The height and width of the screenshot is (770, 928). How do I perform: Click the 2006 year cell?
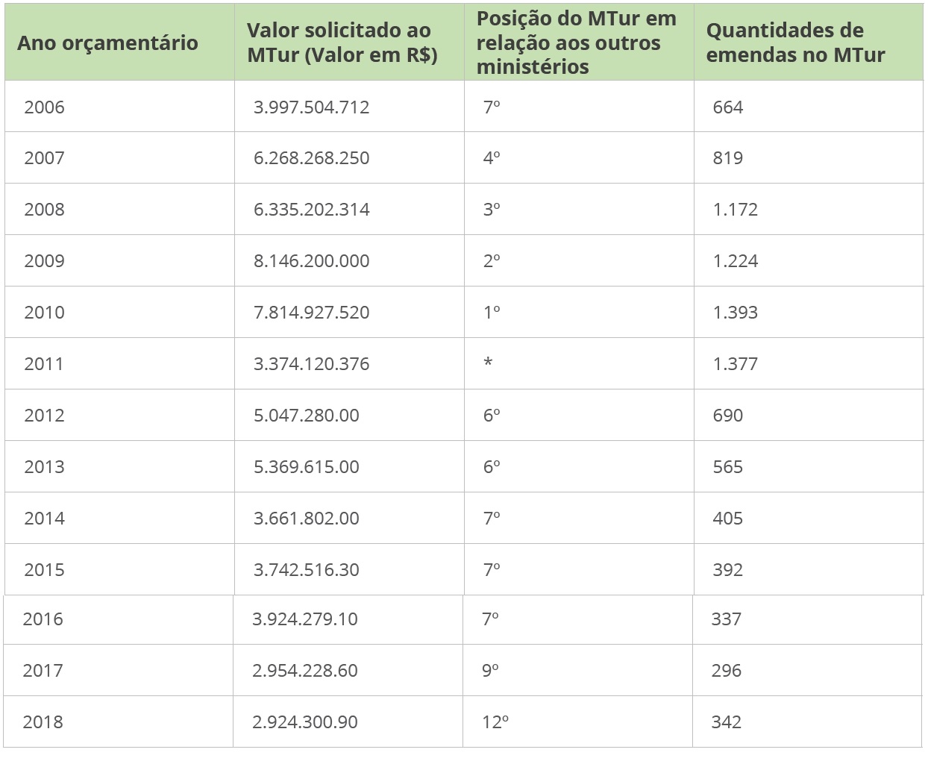[x=44, y=107]
